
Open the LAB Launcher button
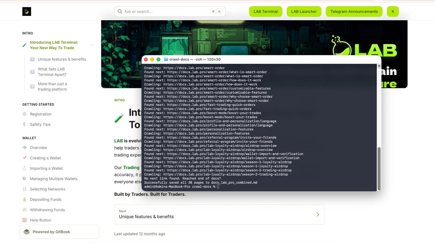(304, 12)
